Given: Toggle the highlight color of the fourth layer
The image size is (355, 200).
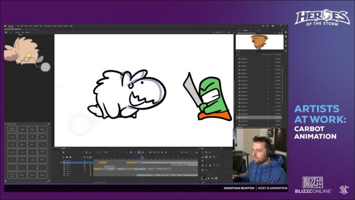Looking at the screenshot, I should pyautogui.click(x=85, y=167).
